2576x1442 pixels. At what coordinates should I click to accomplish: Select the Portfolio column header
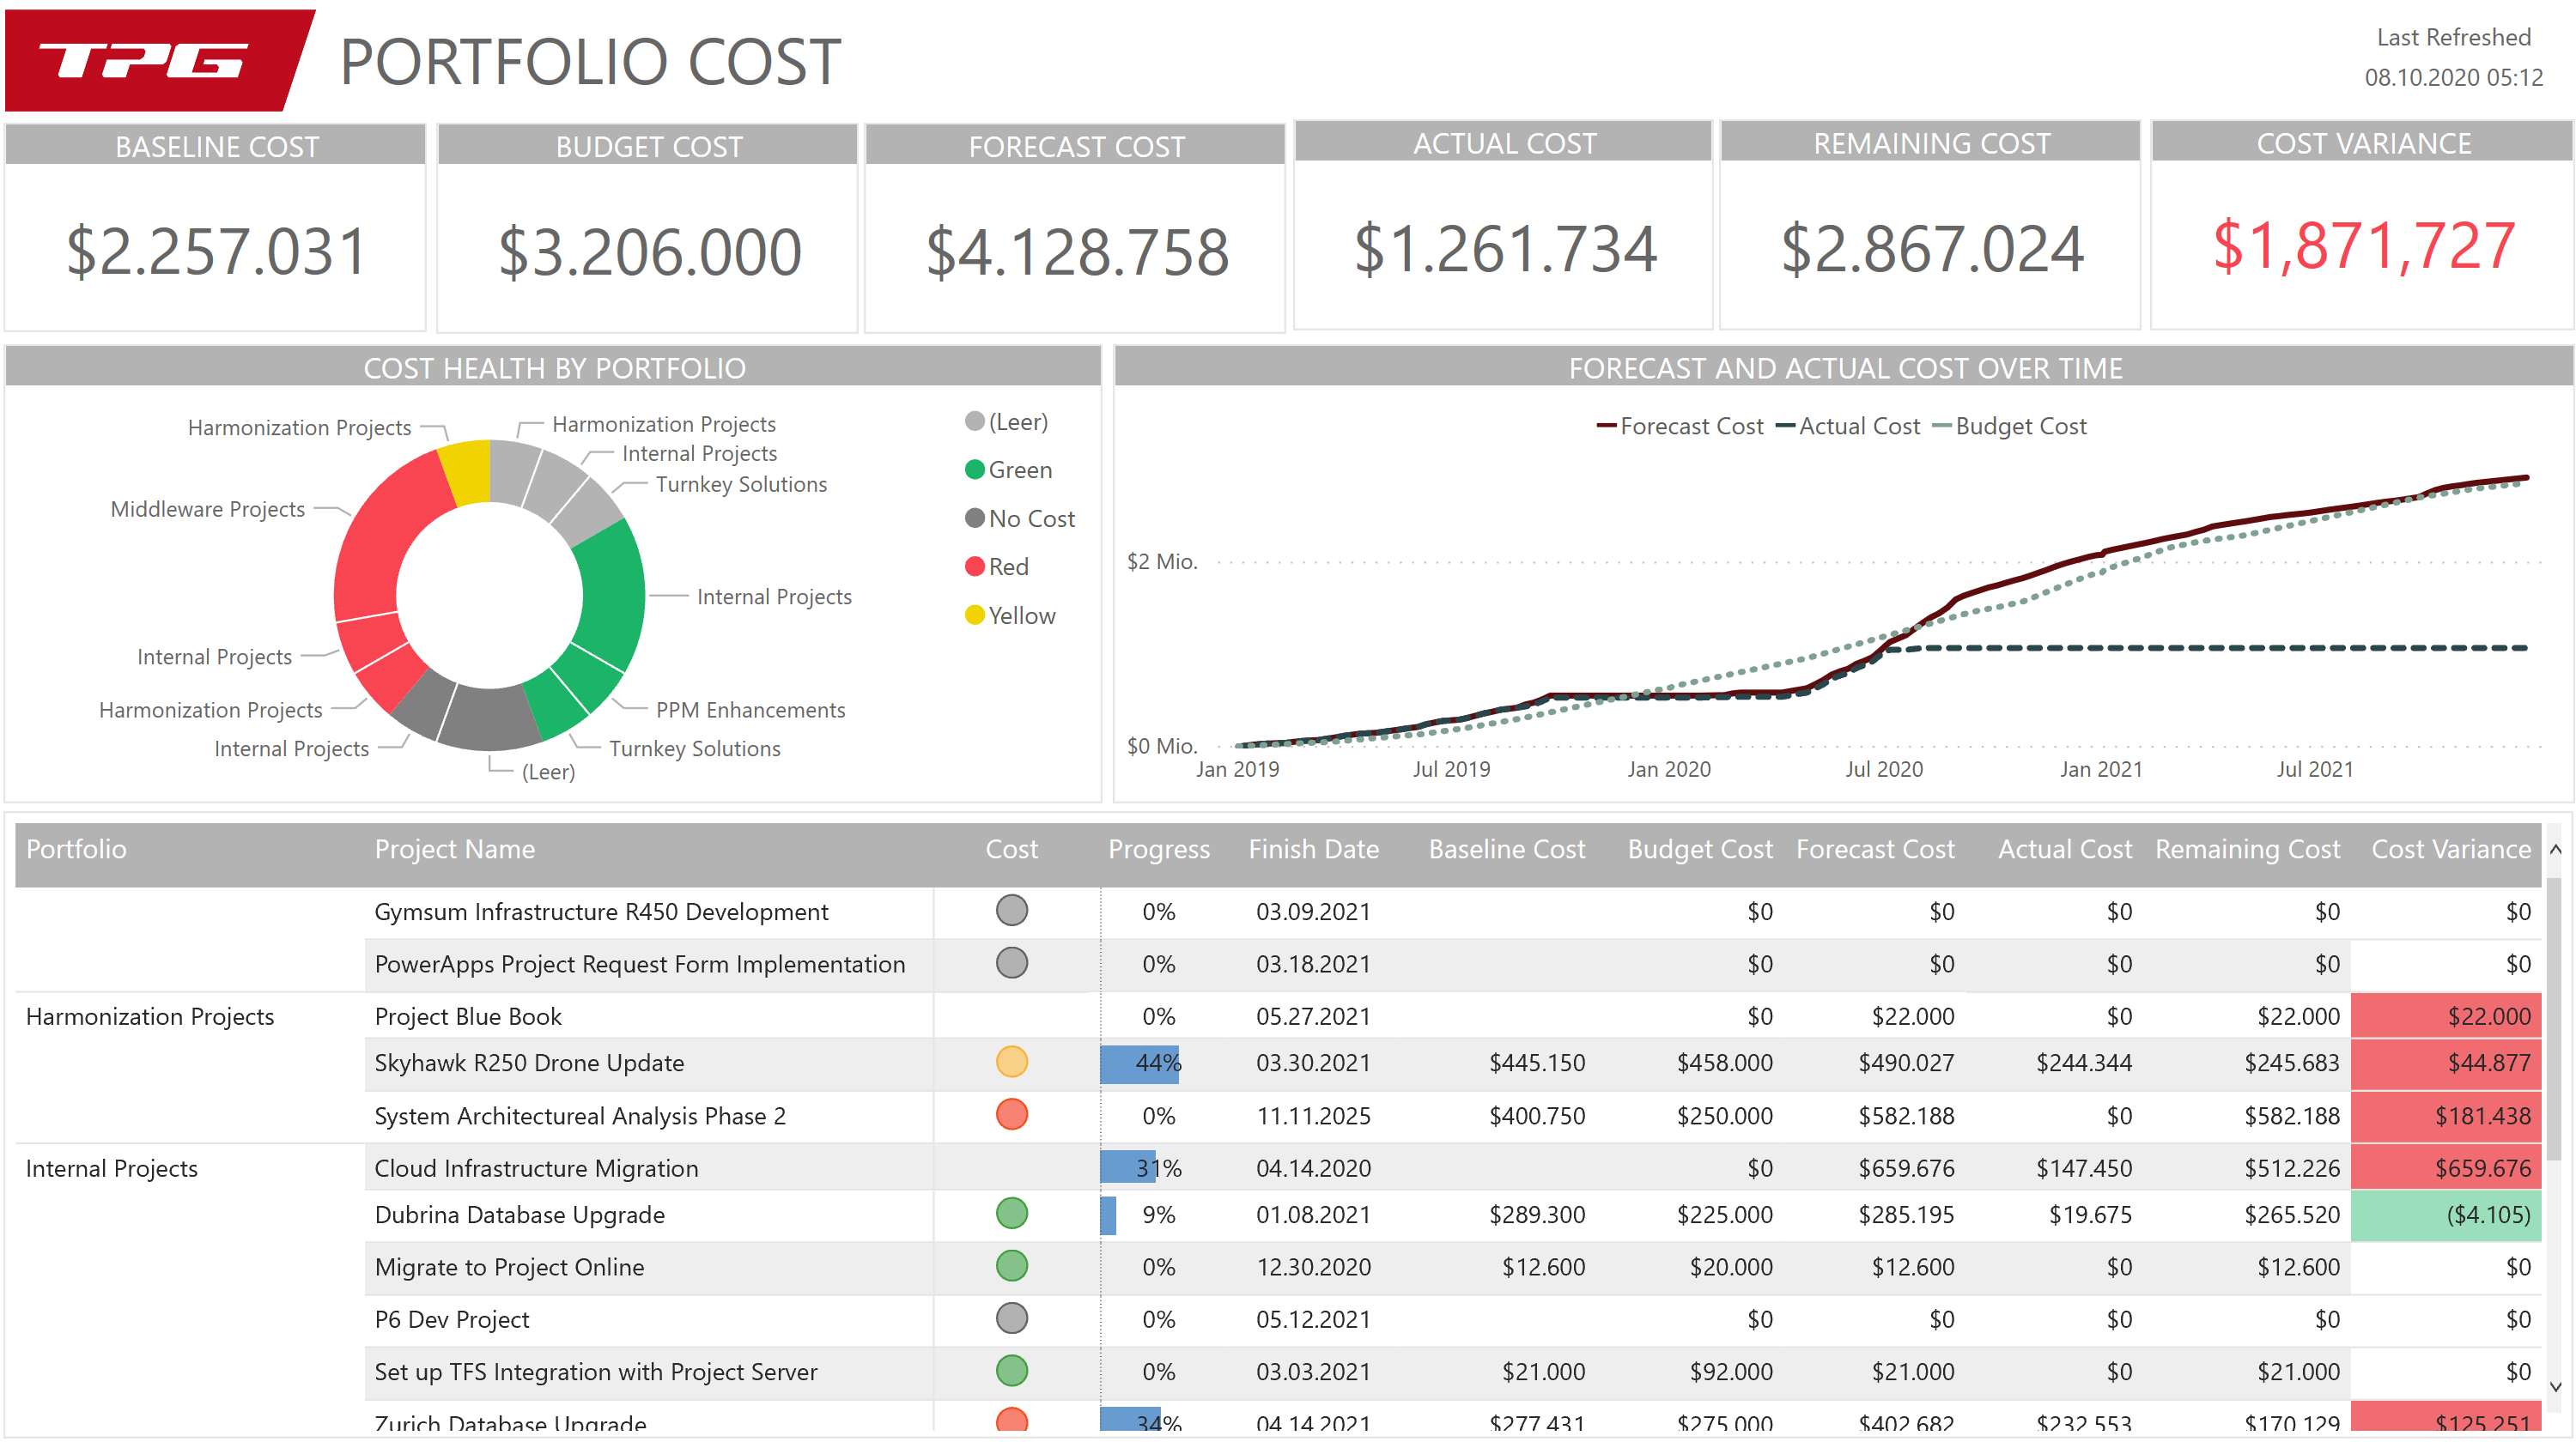(76, 848)
